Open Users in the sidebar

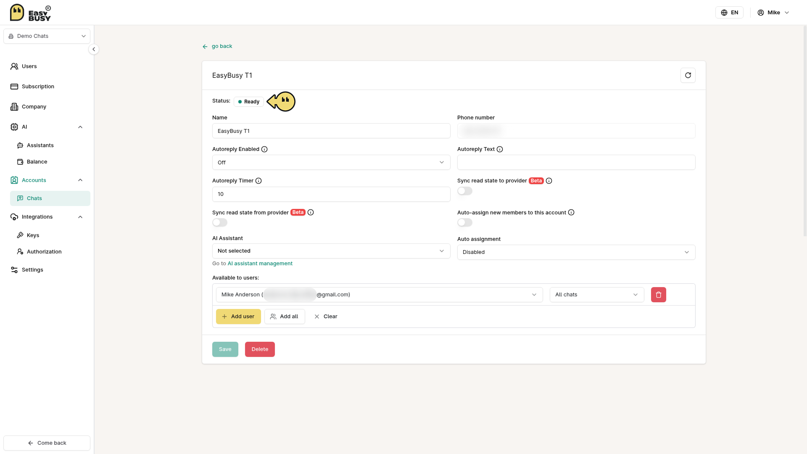(x=47, y=66)
